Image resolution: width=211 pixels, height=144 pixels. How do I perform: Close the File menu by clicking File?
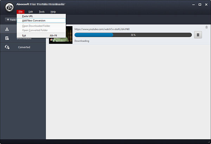point(21,12)
